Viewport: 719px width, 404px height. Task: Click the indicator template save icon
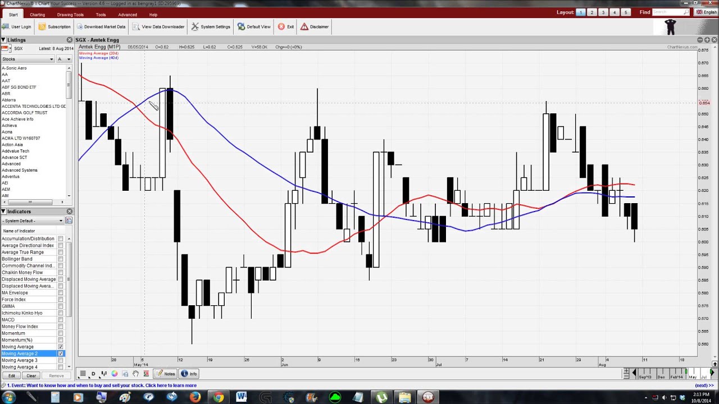tap(69, 221)
